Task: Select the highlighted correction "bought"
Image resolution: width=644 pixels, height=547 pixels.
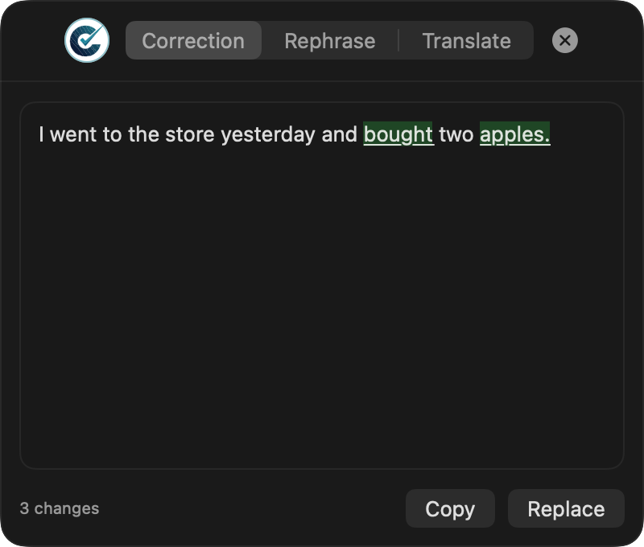Action: point(398,134)
